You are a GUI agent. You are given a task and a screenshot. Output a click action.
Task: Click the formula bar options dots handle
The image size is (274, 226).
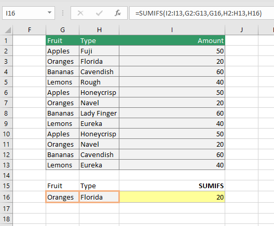[x=63, y=13]
